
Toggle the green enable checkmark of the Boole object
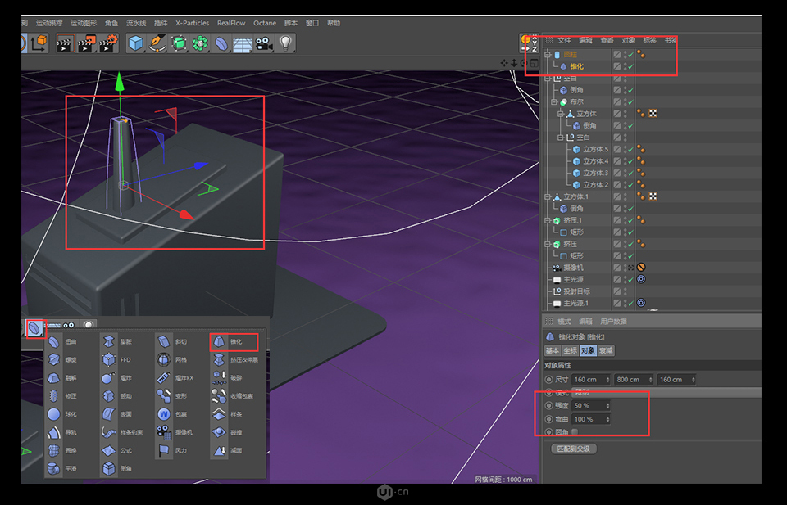tap(630, 101)
